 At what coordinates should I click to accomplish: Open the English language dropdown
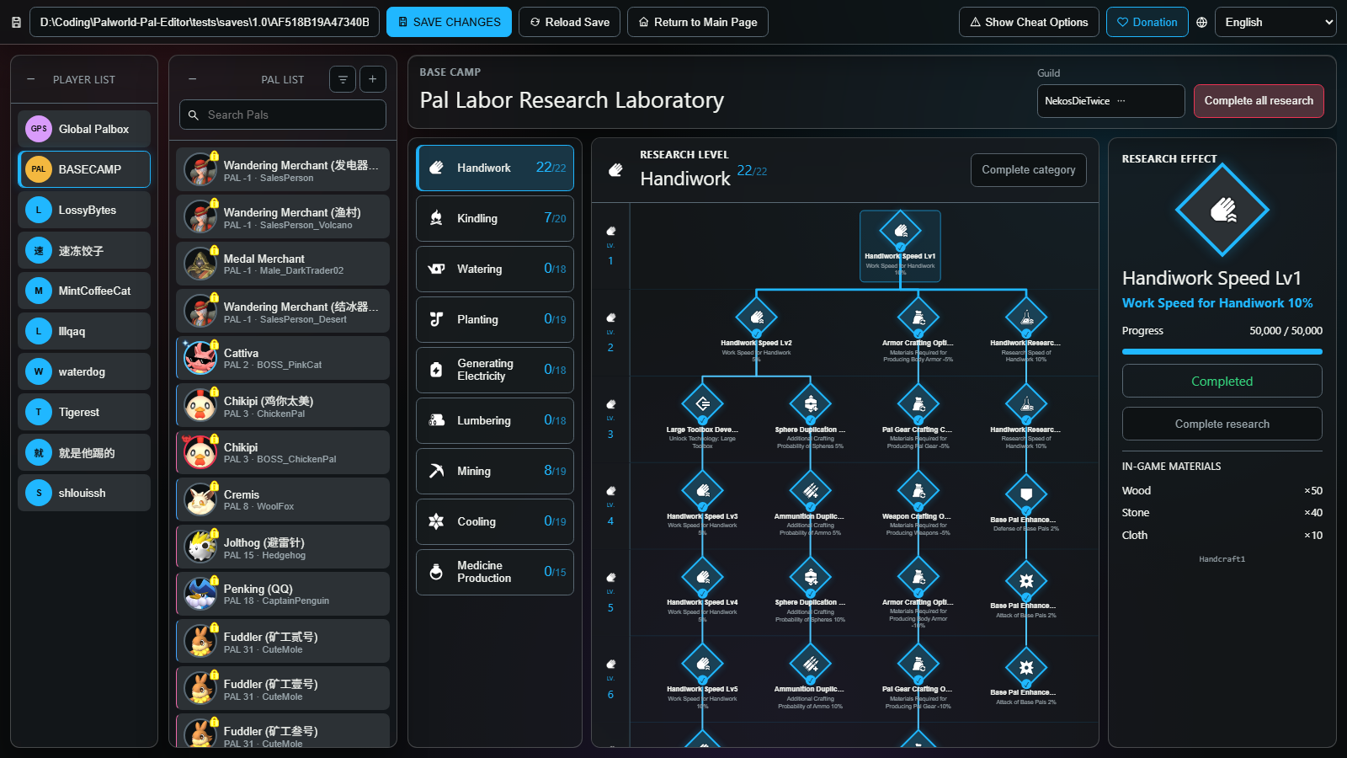[x=1275, y=23]
